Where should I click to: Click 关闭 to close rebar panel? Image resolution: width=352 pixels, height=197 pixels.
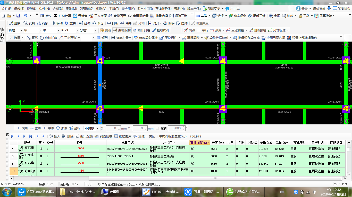coord(152,136)
